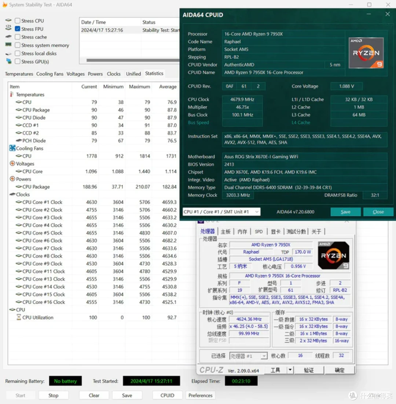
Task: Switch to the Cooling Fans tab
Action: click(x=50, y=74)
